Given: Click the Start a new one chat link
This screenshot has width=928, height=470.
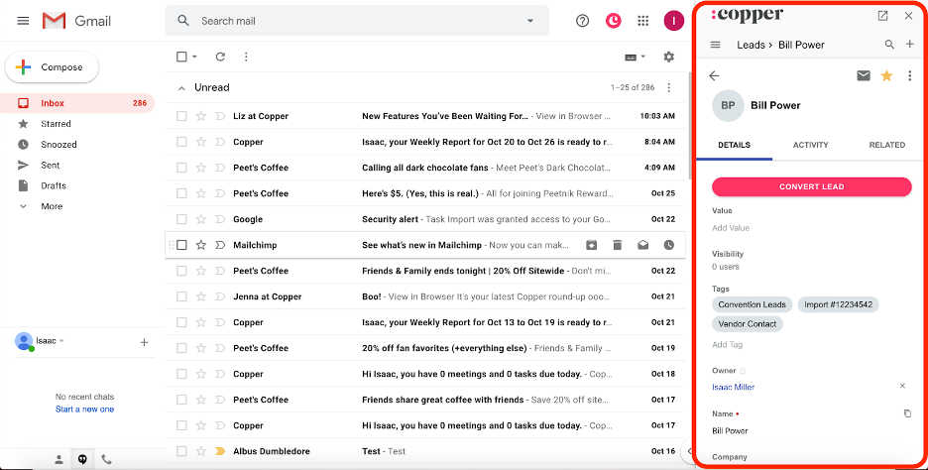Looking at the screenshot, I should coord(84,410).
